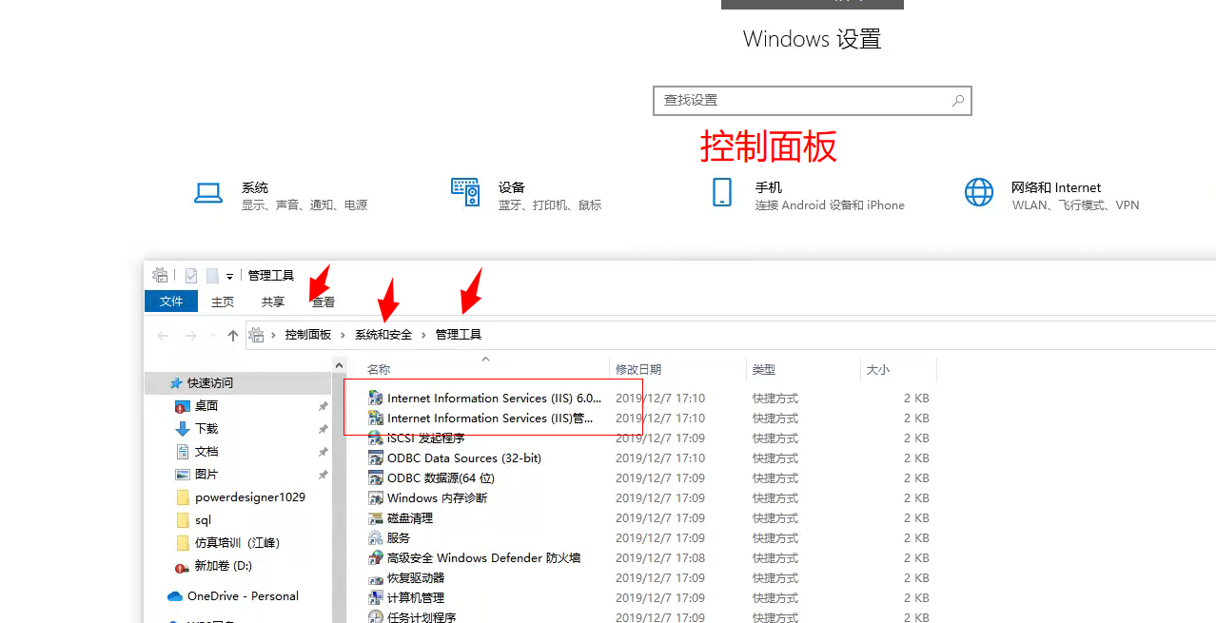Click the pin icon next to 桌面
The width and height of the screenshot is (1216, 623).
coord(323,406)
